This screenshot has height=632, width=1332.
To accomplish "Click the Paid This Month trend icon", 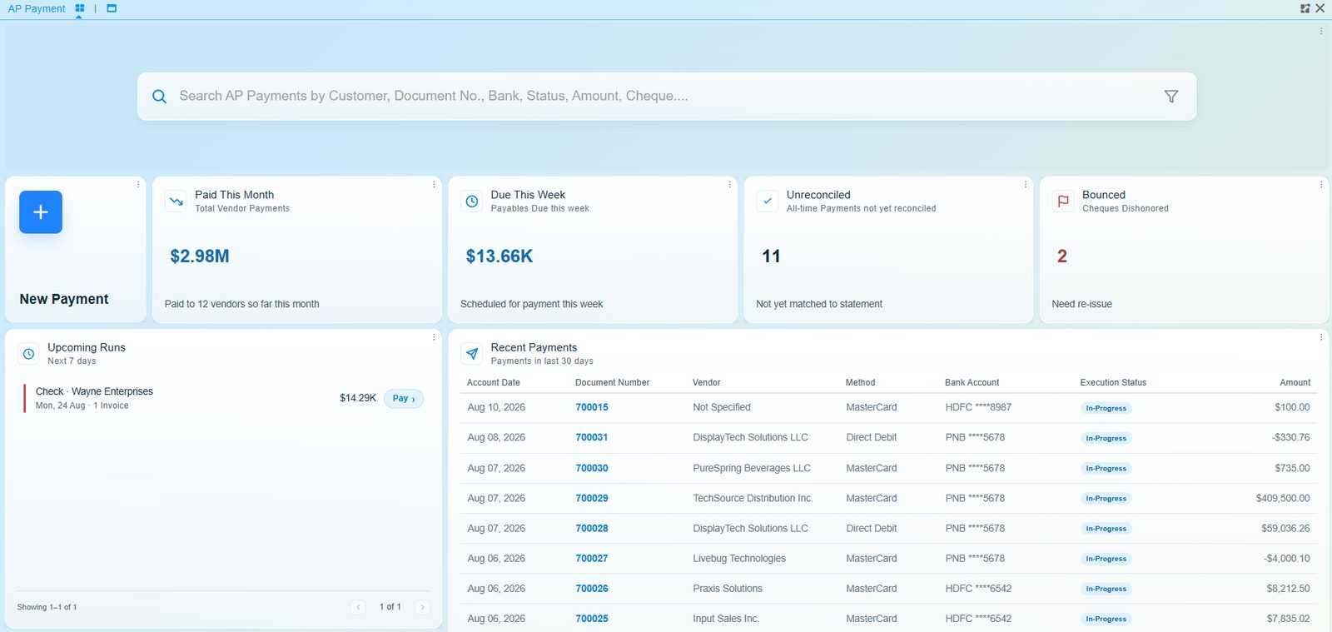I will [x=176, y=202].
